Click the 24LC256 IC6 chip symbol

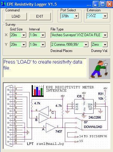click(84, 106)
